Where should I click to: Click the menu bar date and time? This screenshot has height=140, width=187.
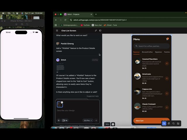(34, 13)
